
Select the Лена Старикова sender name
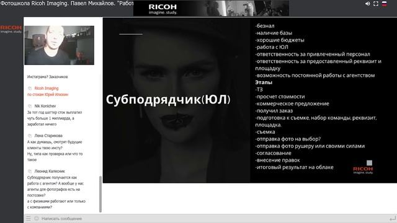(x=48, y=136)
